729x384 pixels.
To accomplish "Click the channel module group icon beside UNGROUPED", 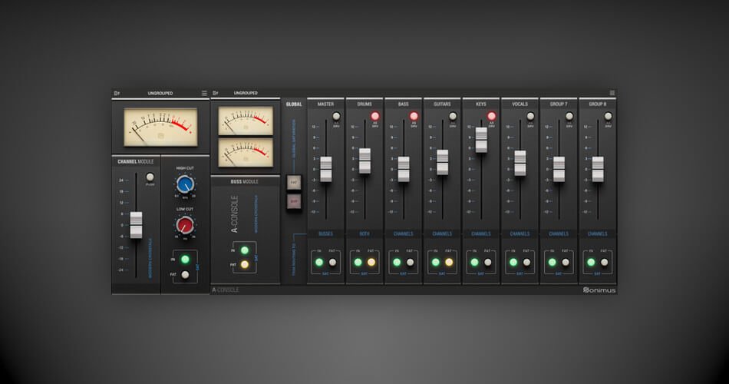I will tap(117, 93).
